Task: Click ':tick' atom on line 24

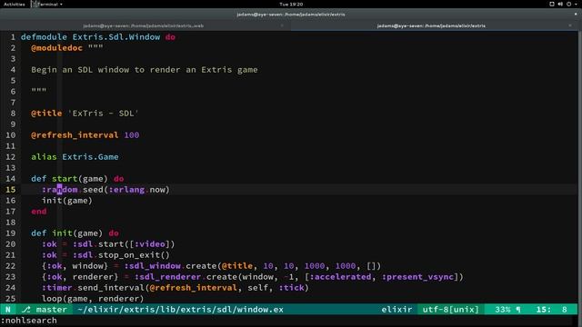Action: 291,288
